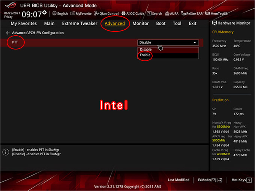The width and height of the screenshot is (255, 191).
Task: Open the settings gear next to the clock
Action: pos(44,12)
